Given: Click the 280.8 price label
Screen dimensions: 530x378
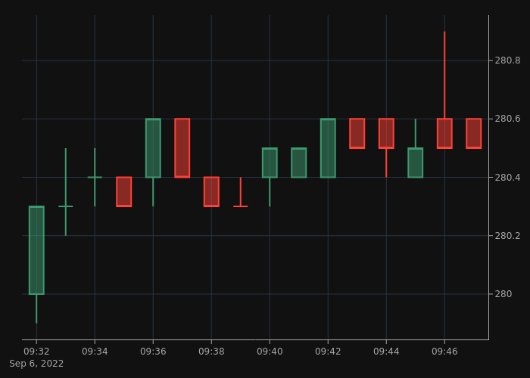Looking at the screenshot, I should click(x=507, y=60).
